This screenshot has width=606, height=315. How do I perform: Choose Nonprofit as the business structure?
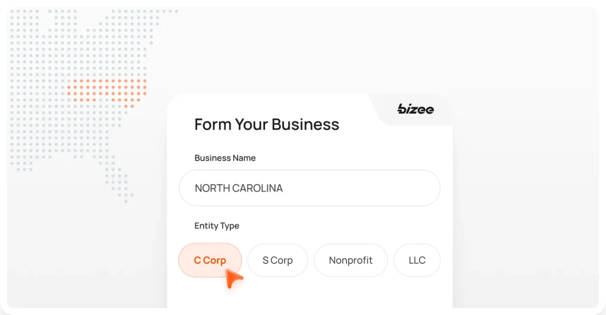coord(350,260)
